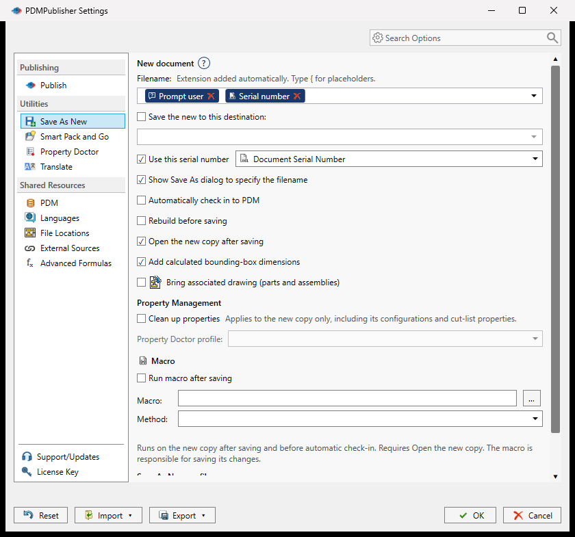Click the File Locations icon
Image resolution: width=575 pixels, height=537 pixels.
(30, 233)
